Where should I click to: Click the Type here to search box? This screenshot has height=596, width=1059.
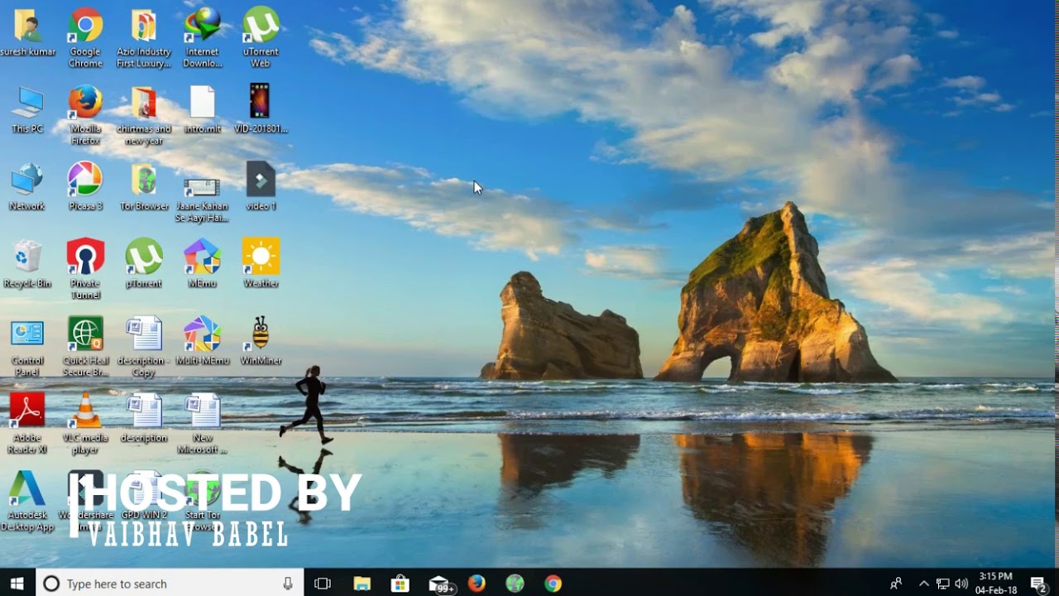tap(169, 584)
